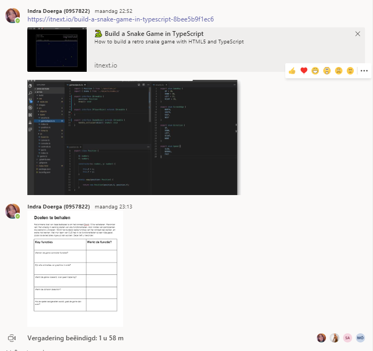Click the meeting ended camera icon
This screenshot has height=351, width=373.
[x=12, y=338]
